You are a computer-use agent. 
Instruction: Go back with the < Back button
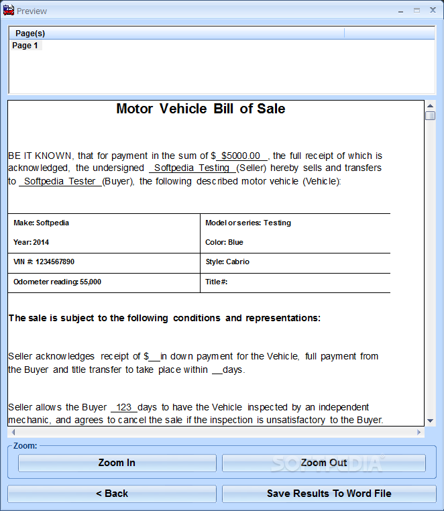(x=112, y=494)
